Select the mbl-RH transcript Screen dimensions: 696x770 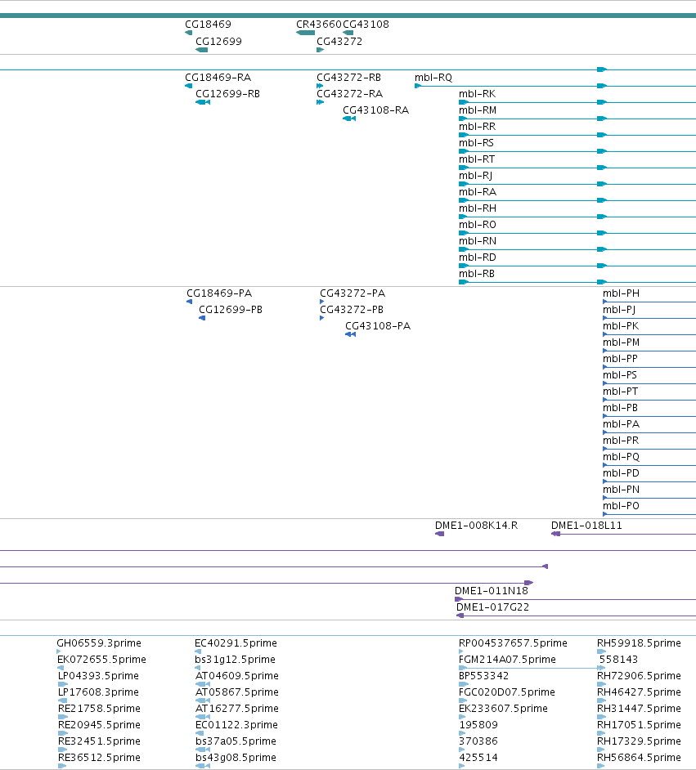tap(478, 208)
